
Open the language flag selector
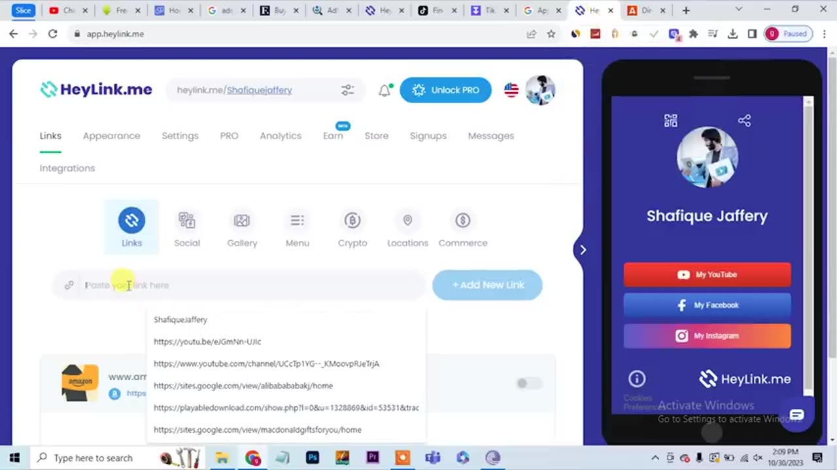[x=511, y=90]
